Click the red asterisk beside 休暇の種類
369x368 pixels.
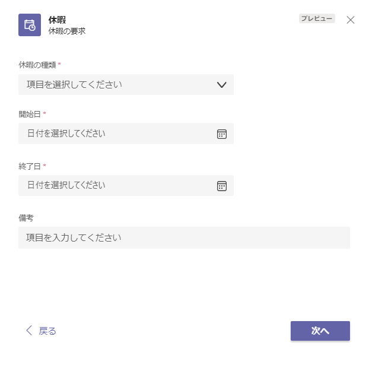point(59,64)
